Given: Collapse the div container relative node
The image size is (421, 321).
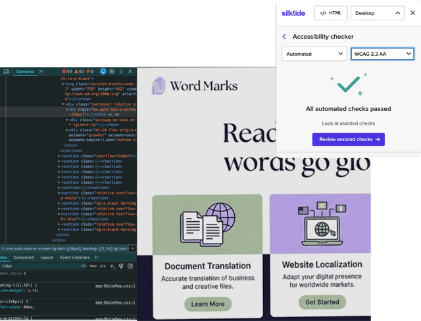Looking at the screenshot, I should 63,104.
